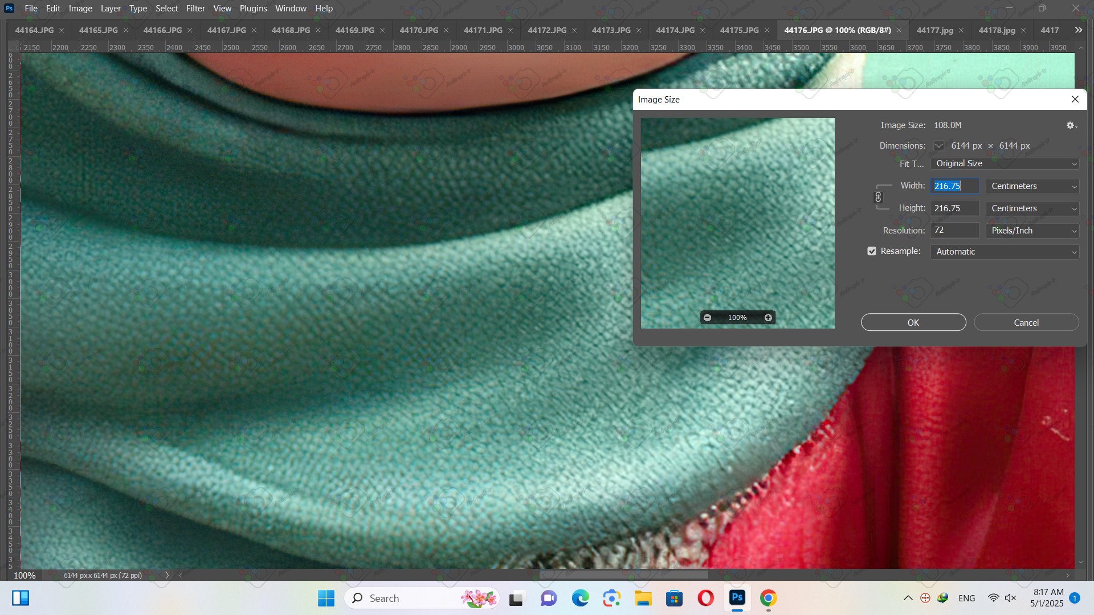Open the Plugins menu
This screenshot has width=1094, height=615.
(x=253, y=9)
